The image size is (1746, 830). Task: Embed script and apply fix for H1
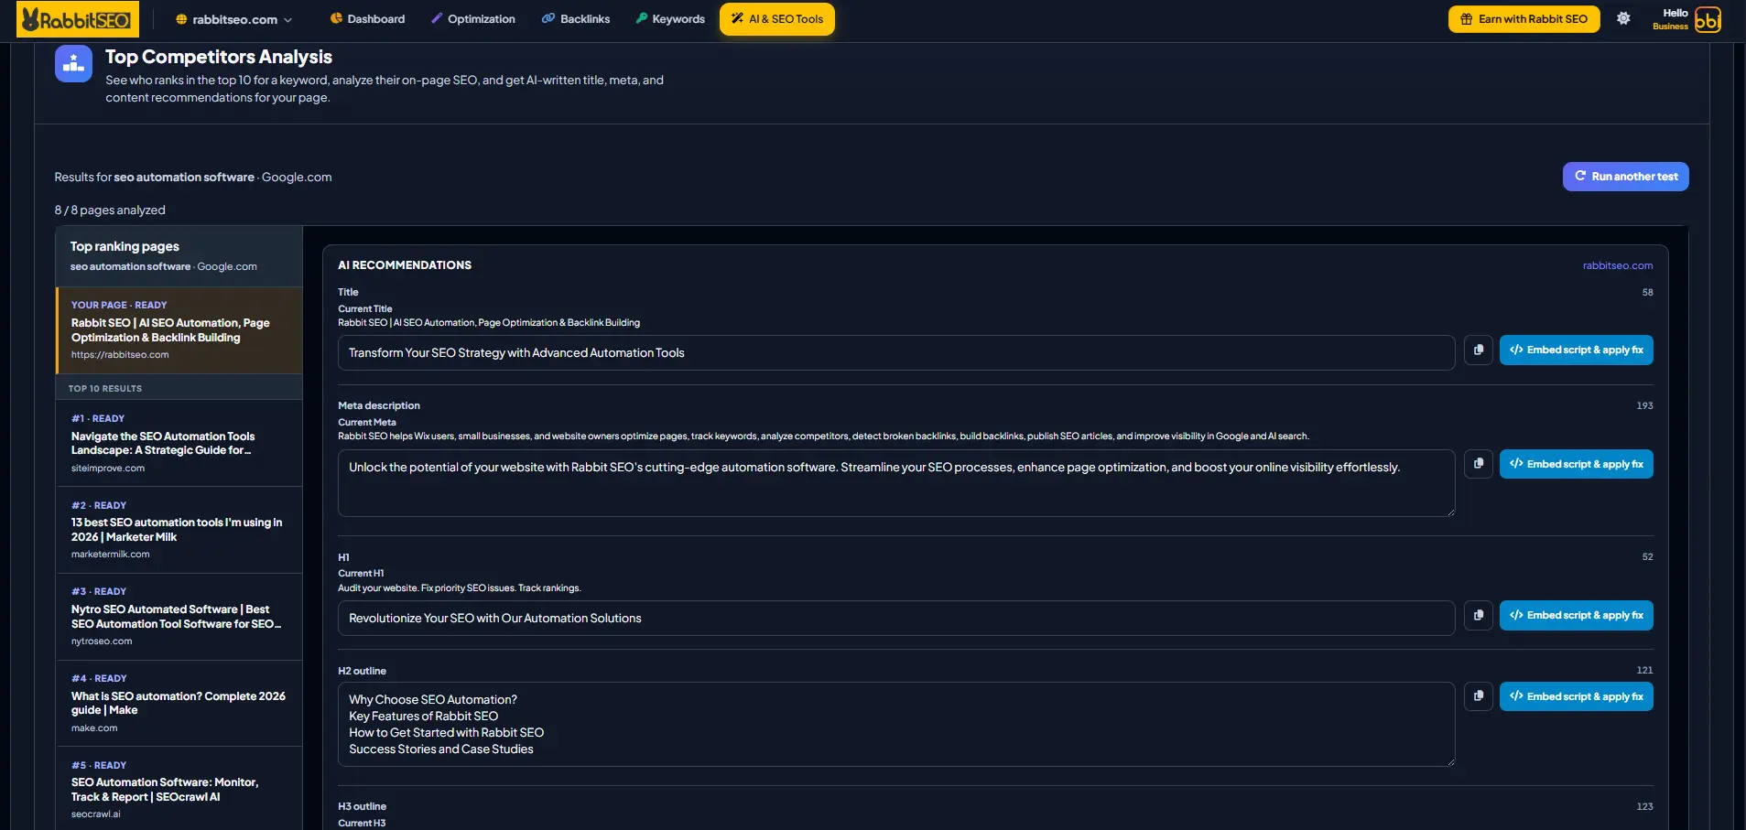[1576, 615]
